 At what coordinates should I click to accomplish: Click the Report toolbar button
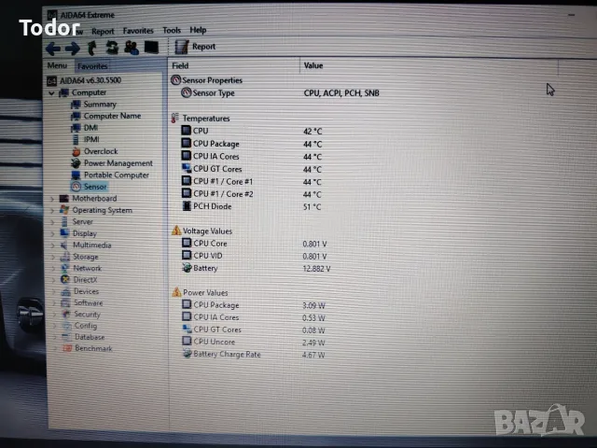tap(195, 47)
